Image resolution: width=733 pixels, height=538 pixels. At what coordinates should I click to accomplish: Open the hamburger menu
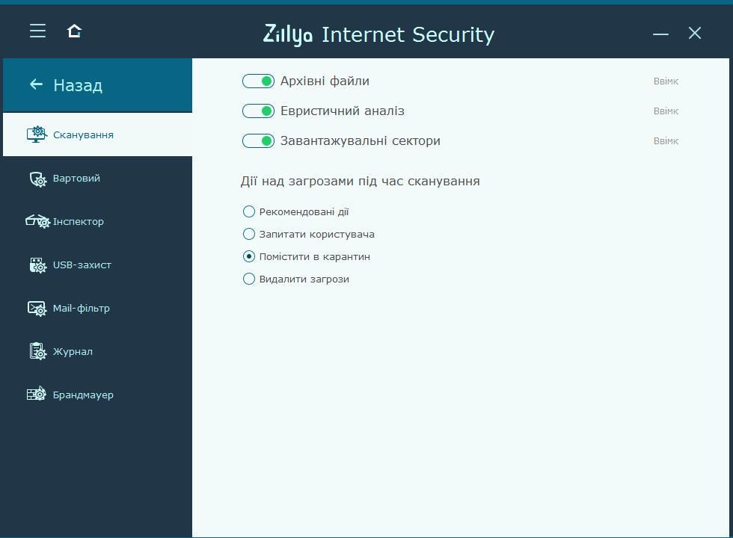click(x=37, y=31)
